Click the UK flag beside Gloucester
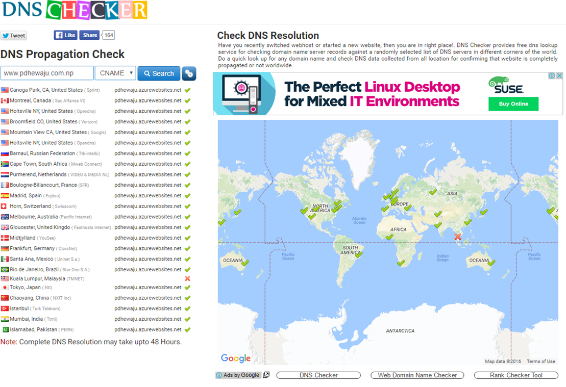The height and width of the screenshot is (387, 566). point(5,227)
